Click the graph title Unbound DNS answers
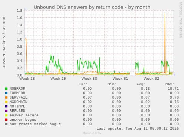Image resolution: width=184 pixels, height=137 pixels. (92, 7)
